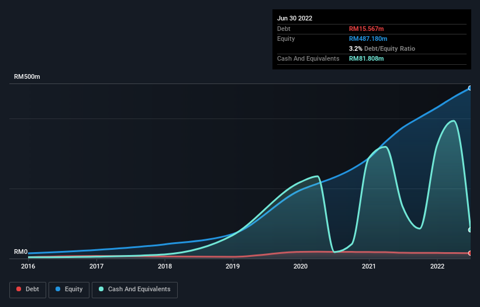Click the 2018 x-axis label
The image size is (480, 307).
click(x=165, y=266)
